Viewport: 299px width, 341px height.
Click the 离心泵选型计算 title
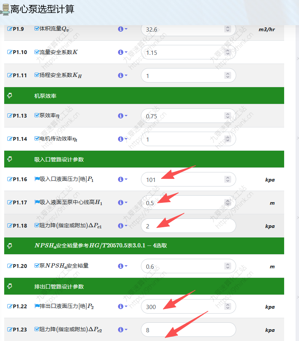42,9
